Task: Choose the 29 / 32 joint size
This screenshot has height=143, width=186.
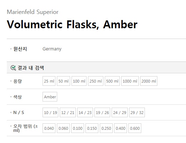Action: (137, 113)
